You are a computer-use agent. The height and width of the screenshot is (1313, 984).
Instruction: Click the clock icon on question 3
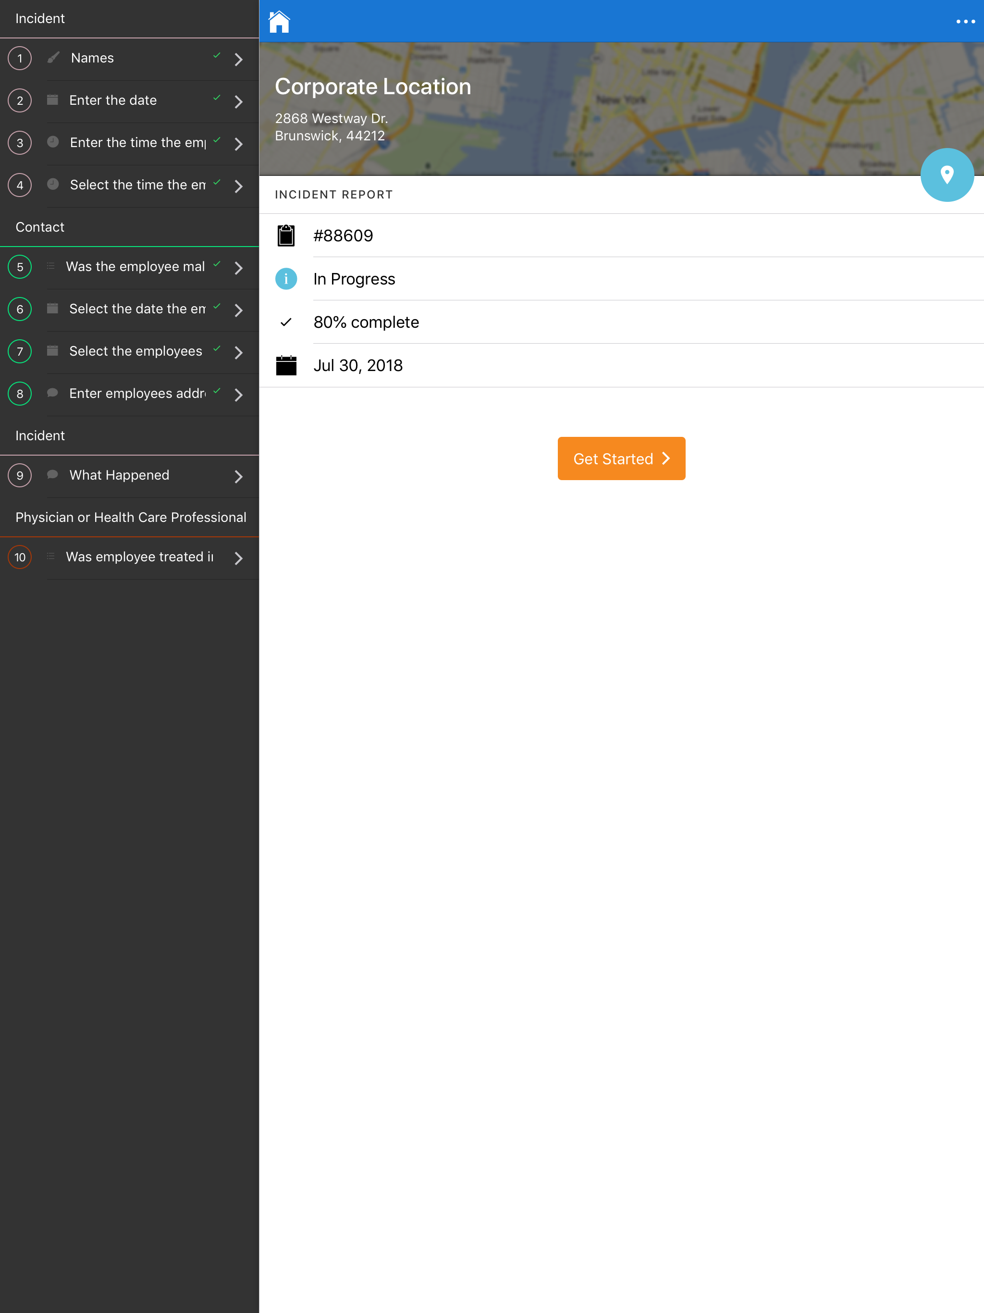point(52,142)
